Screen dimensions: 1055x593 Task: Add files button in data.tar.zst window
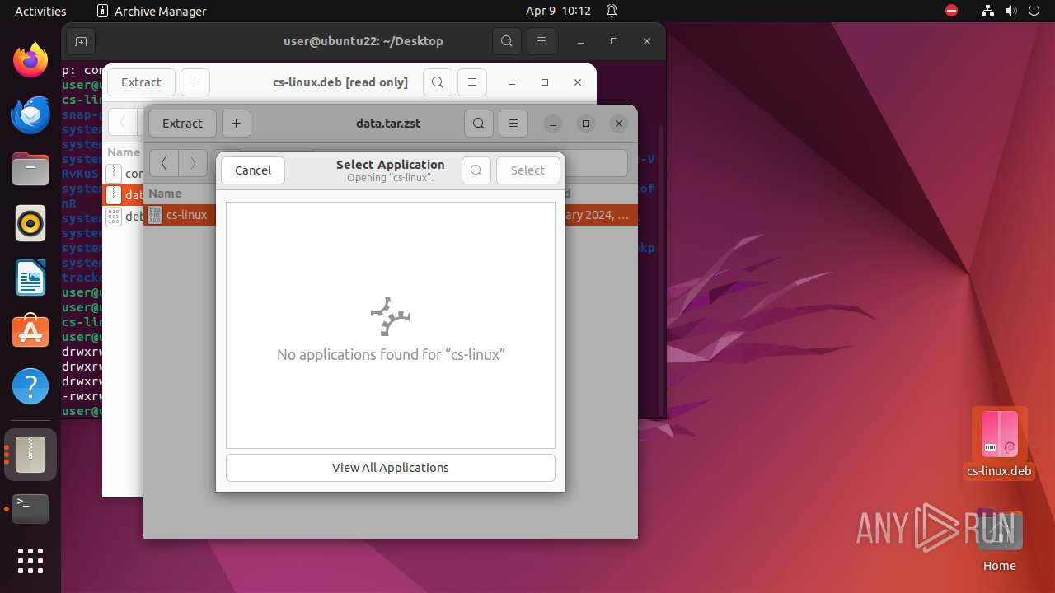(236, 124)
